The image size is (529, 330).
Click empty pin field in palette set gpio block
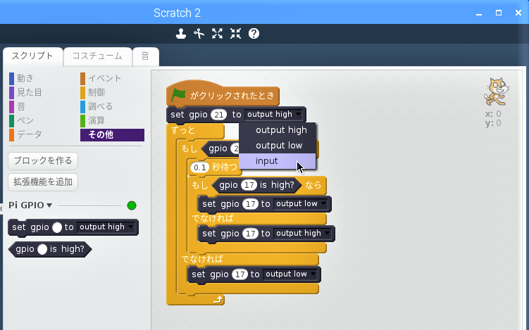click(x=57, y=227)
